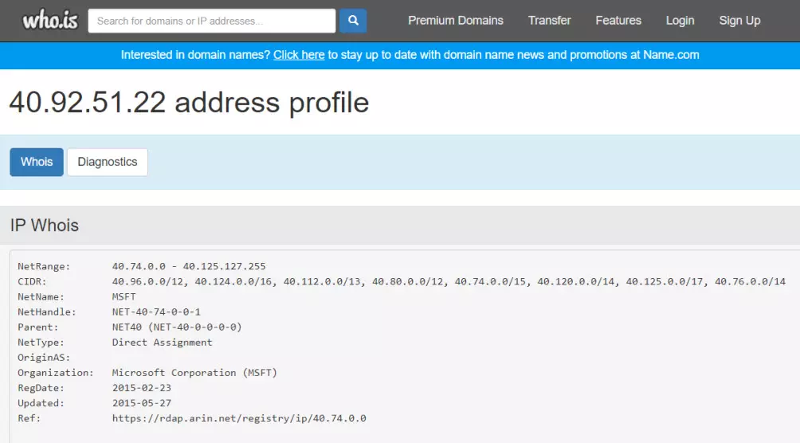Screen dimensions: 800x443
Task: Click the Ref URL 'https://rdap.arin.net/registry/ip/40.74.0.0'
Action: (x=239, y=418)
